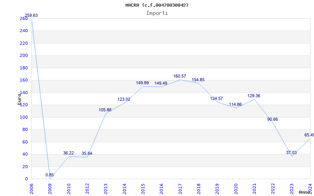This screenshot has width=314, height=196.
Task: Click the 2013 year tick label
Action: [x=106, y=187]
